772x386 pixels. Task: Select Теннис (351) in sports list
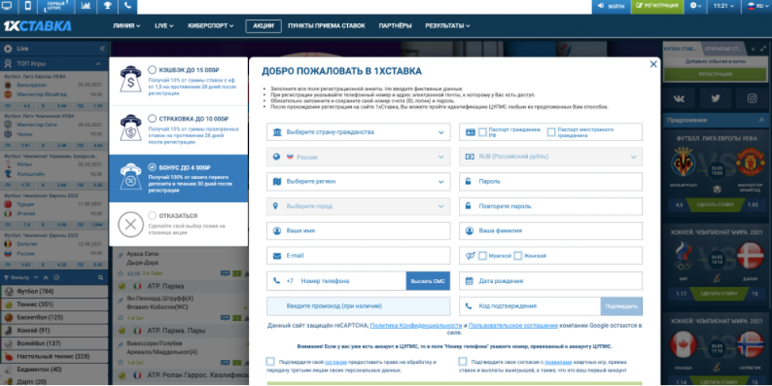coord(54,304)
